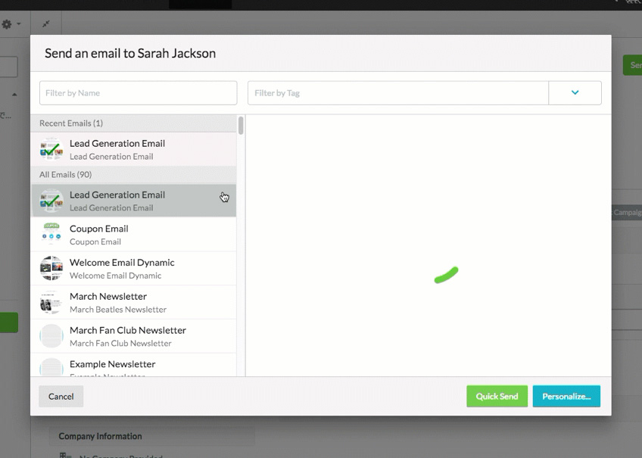Click the March Newsletter thumbnail image

[x=51, y=303]
